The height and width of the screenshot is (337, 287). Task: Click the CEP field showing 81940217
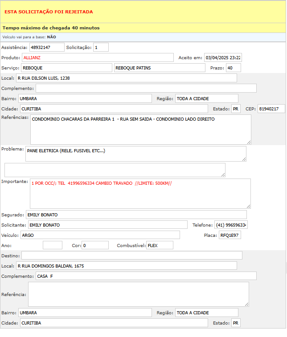point(271,109)
